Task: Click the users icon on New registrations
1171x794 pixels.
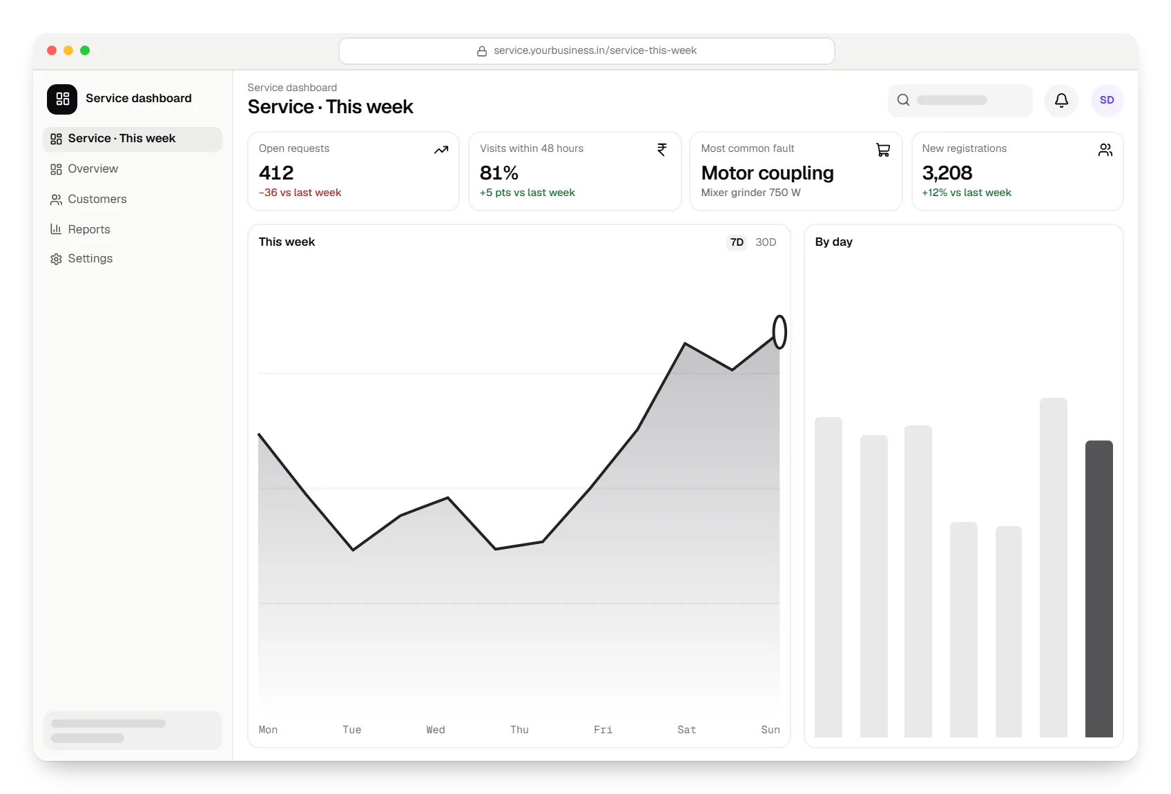Action: pos(1105,150)
